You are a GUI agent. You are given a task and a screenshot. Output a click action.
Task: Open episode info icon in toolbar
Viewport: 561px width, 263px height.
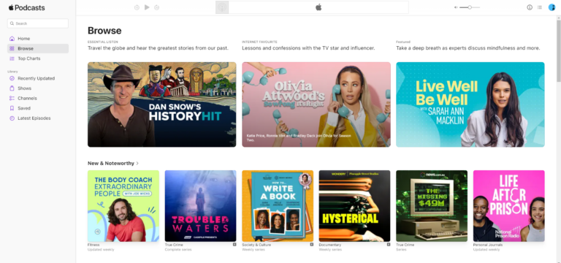(530, 7)
